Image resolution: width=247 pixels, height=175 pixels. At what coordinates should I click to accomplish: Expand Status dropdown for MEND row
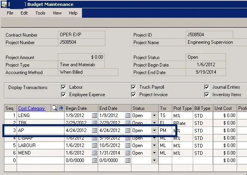(x=154, y=153)
